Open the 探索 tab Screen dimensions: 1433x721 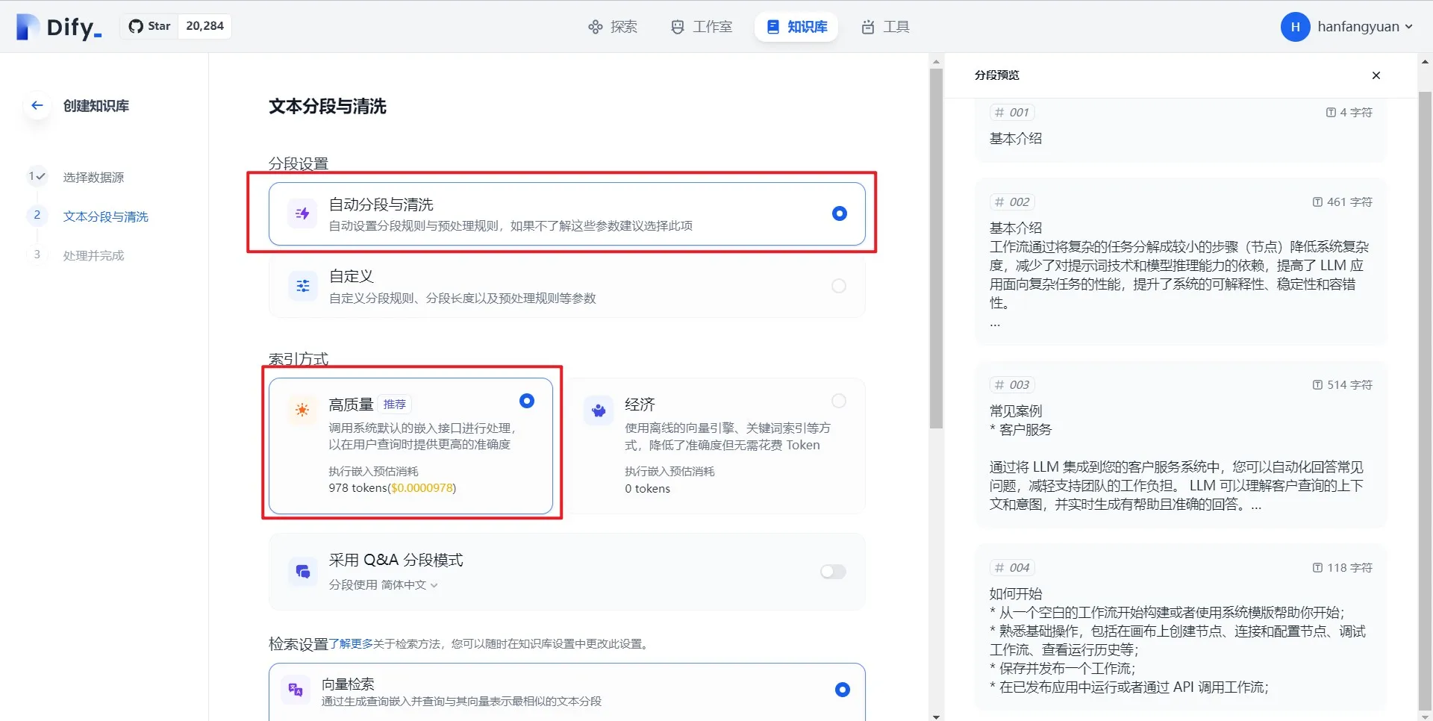pyautogui.click(x=613, y=27)
